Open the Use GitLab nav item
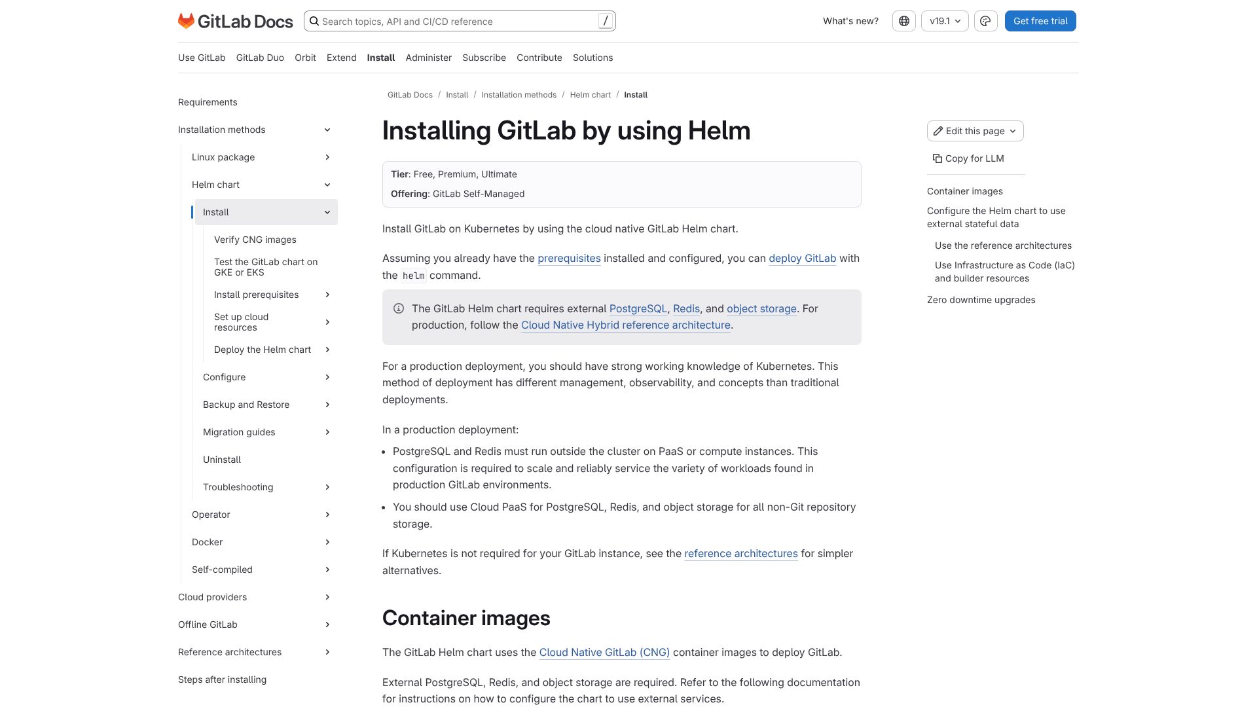This screenshot has width=1257, height=707. (202, 58)
